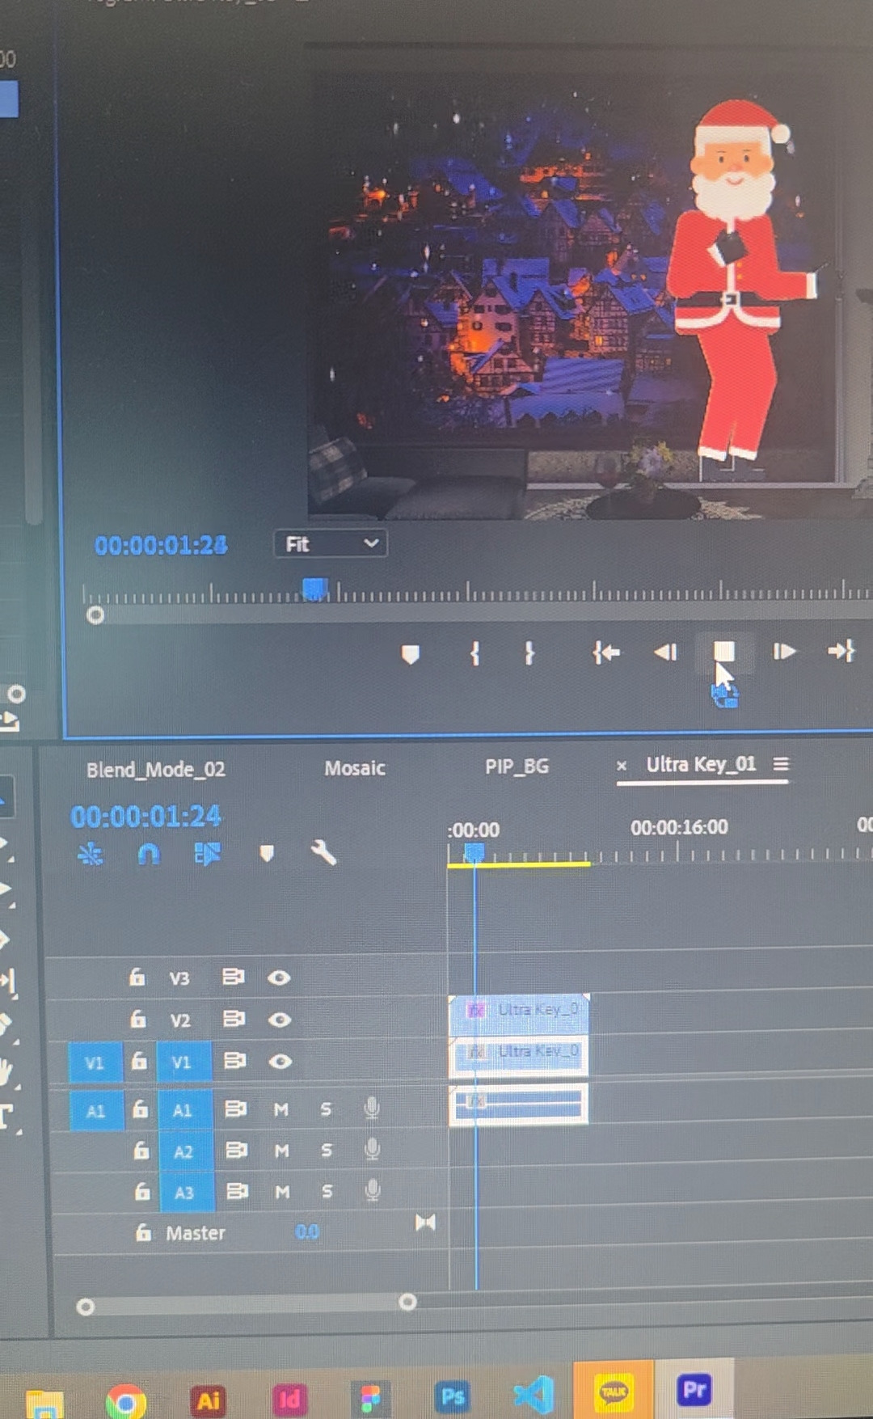This screenshot has width=873, height=1419.
Task: Step forward one frame
Action: pyautogui.click(x=784, y=652)
